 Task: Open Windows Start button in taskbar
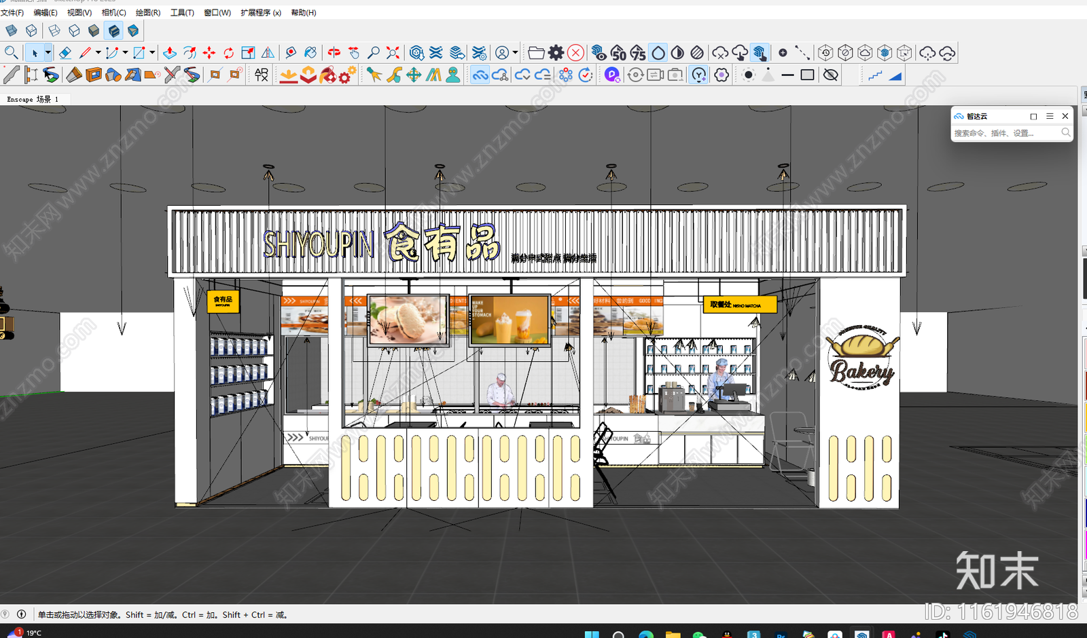click(x=592, y=635)
